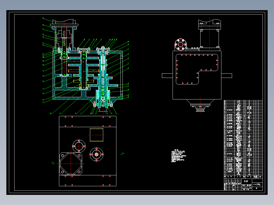Select the right shaft stub on side view

pyautogui.click(x=226, y=76)
